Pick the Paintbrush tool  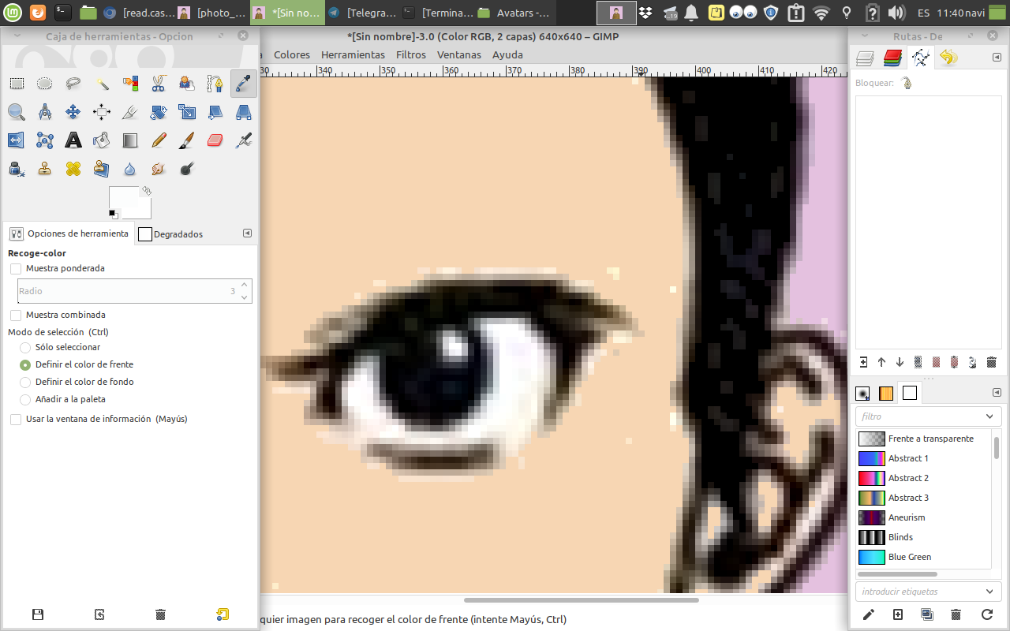point(187,140)
